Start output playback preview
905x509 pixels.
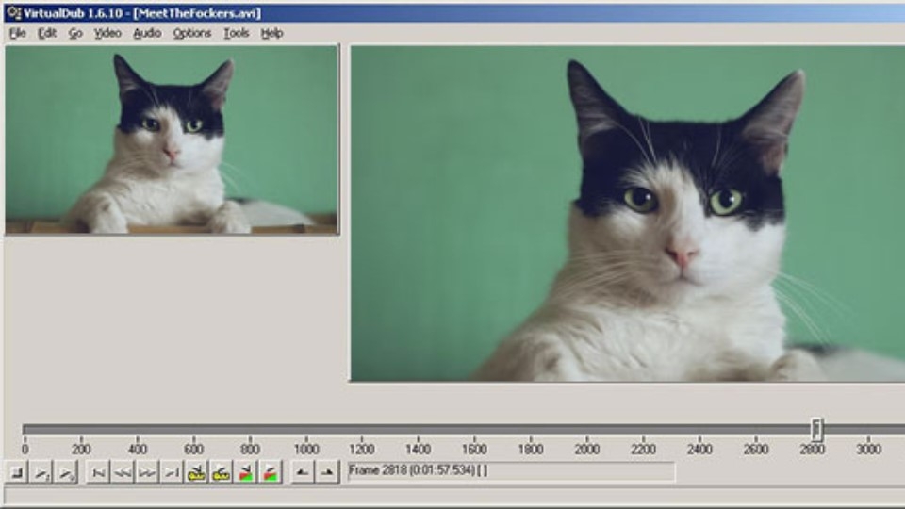point(66,472)
